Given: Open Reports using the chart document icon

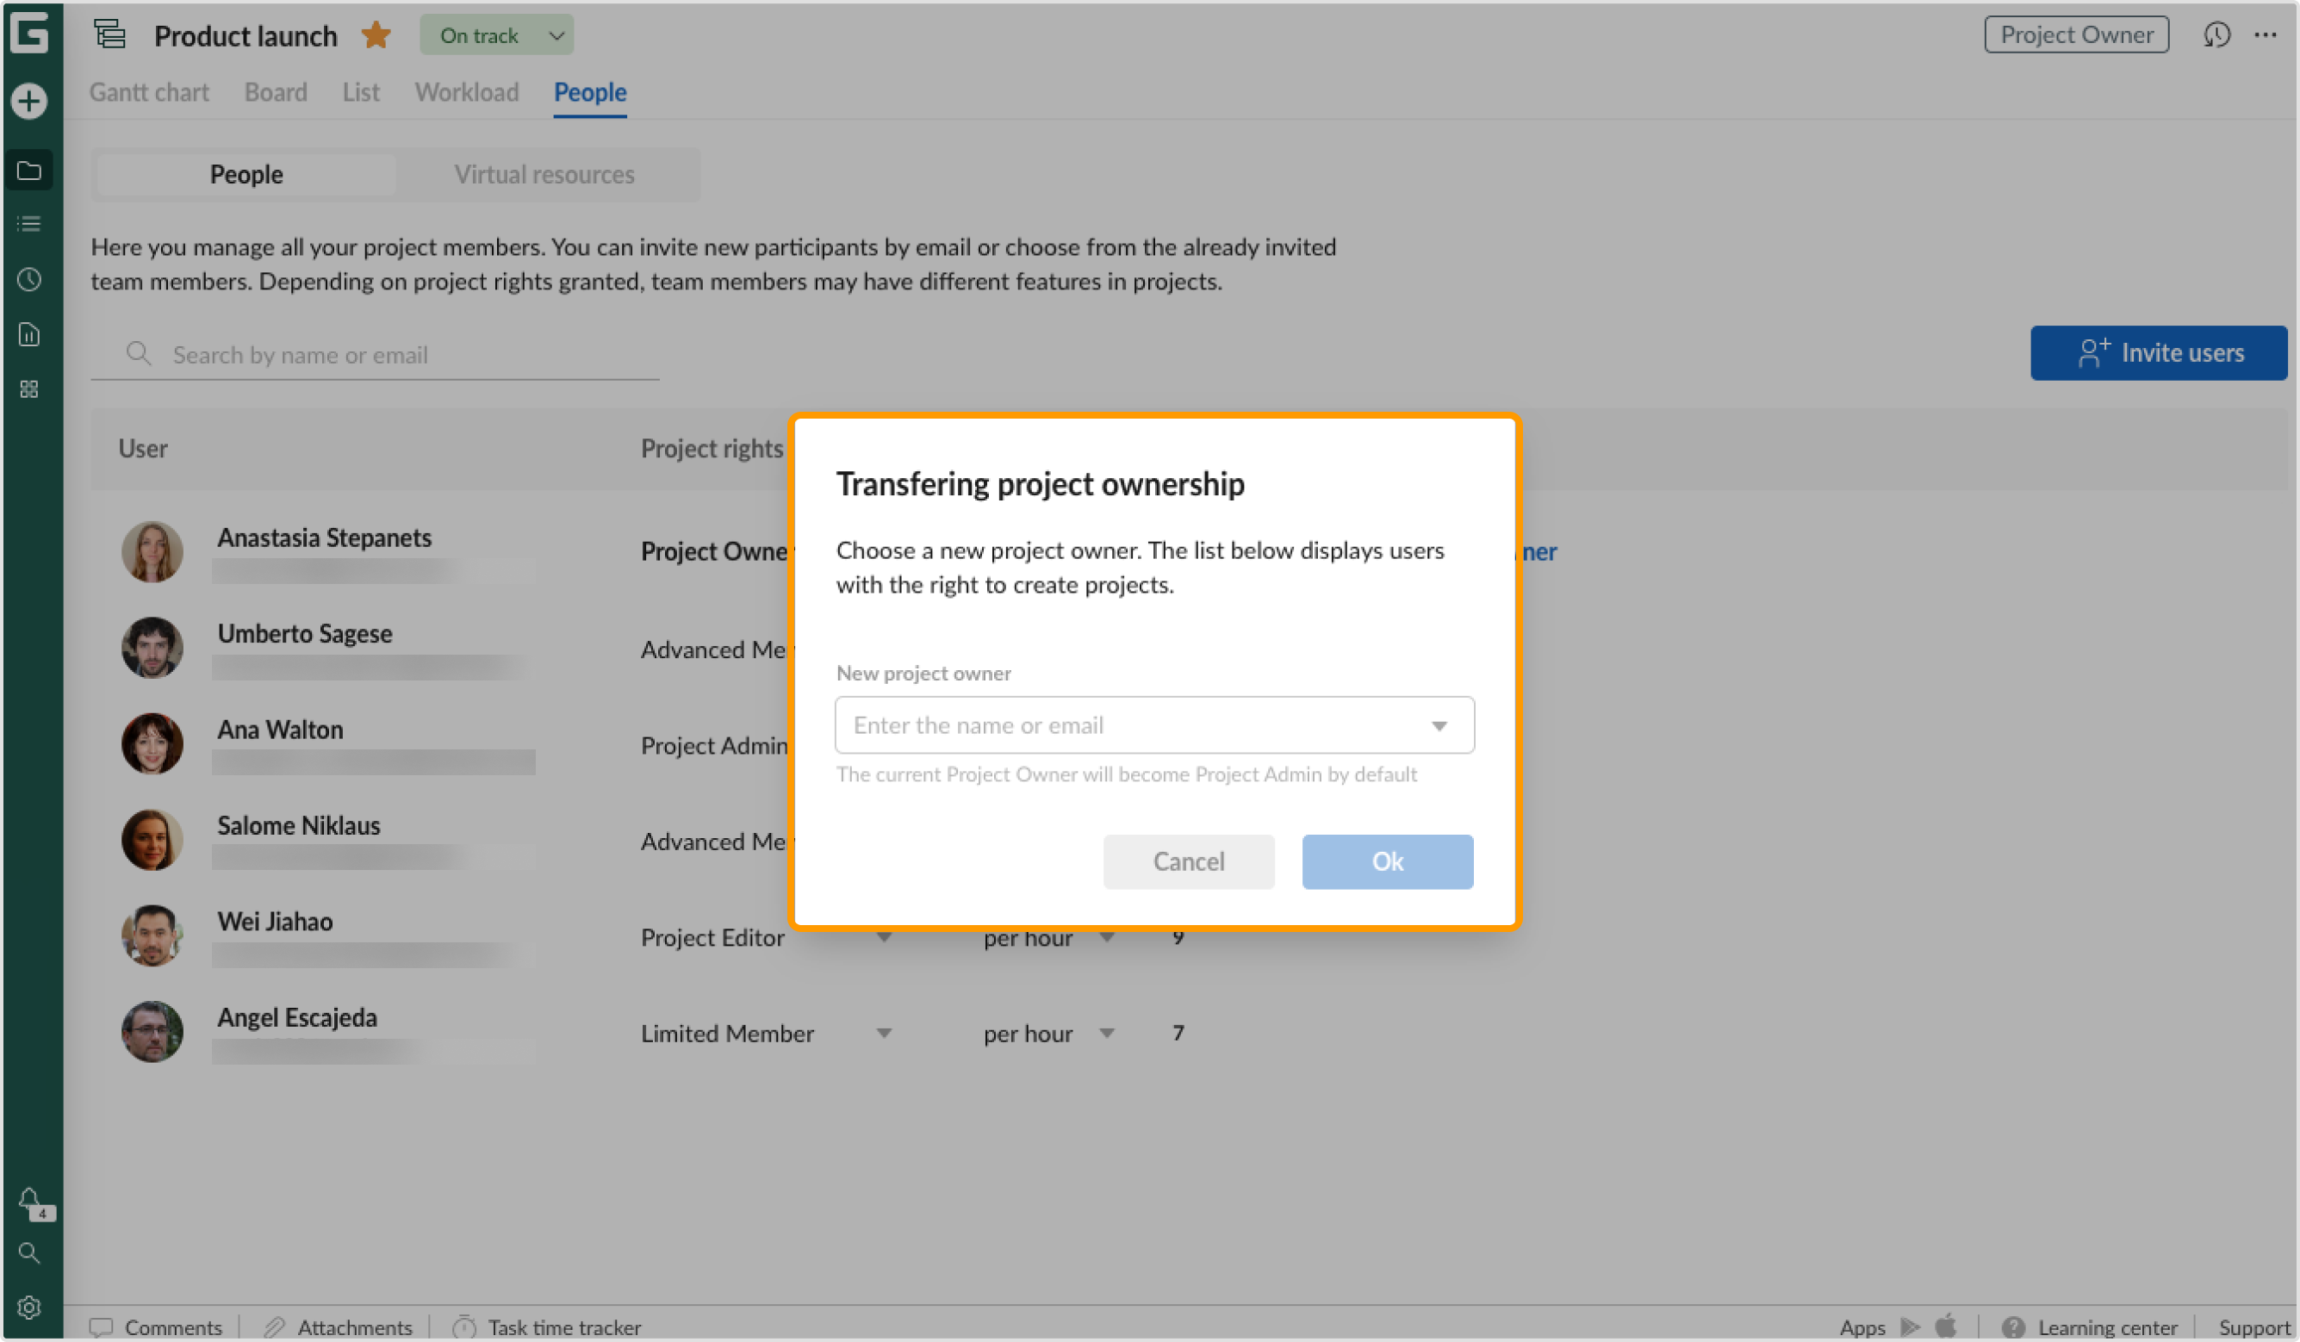Looking at the screenshot, I should coord(28,334).
